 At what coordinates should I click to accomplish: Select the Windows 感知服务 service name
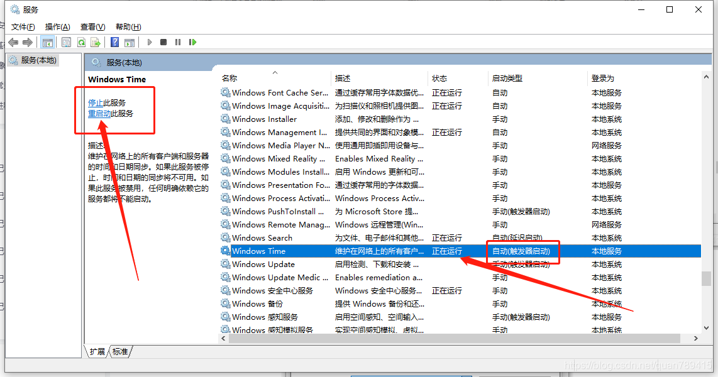pos(265,317)
